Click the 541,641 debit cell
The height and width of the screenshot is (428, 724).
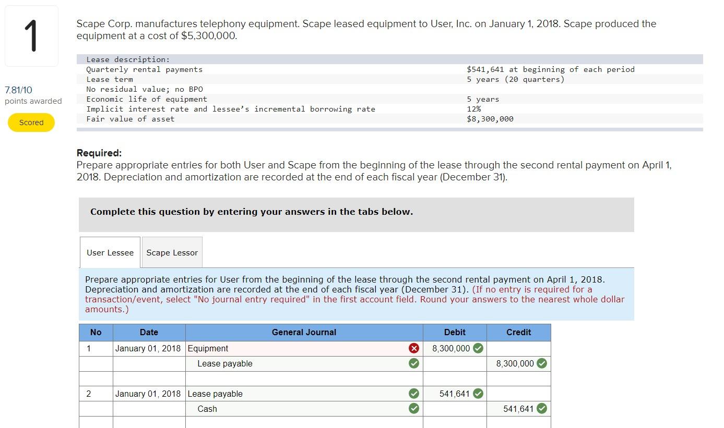pos(455,394)
